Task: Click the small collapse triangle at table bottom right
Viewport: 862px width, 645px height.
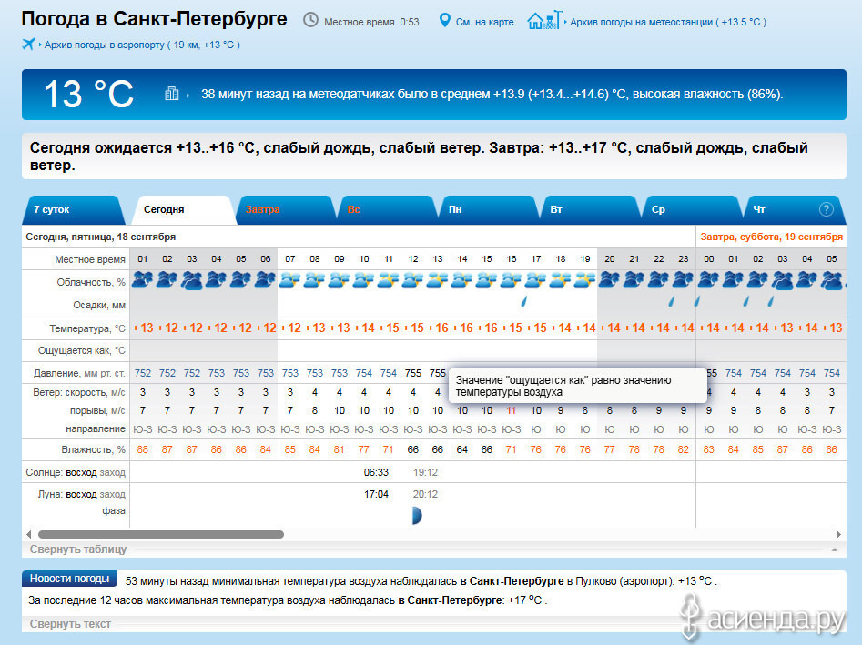Action: coord(835,549)
